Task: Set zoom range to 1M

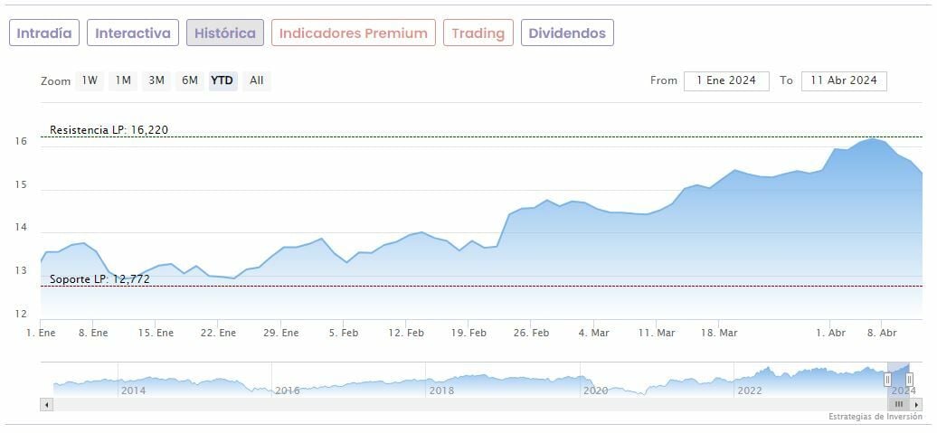Action: pyautogui.click(x=123, y=80)
